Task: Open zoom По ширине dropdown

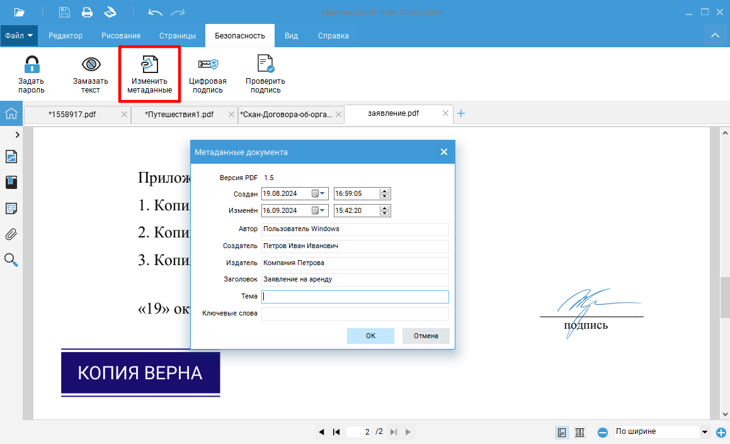Action: (x=705, y=432)
